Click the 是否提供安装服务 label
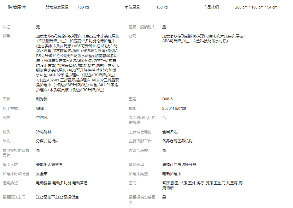 coord(142,200)
